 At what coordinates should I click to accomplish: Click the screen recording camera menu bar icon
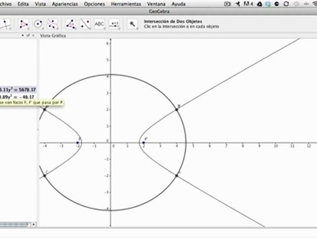(228, 4)
